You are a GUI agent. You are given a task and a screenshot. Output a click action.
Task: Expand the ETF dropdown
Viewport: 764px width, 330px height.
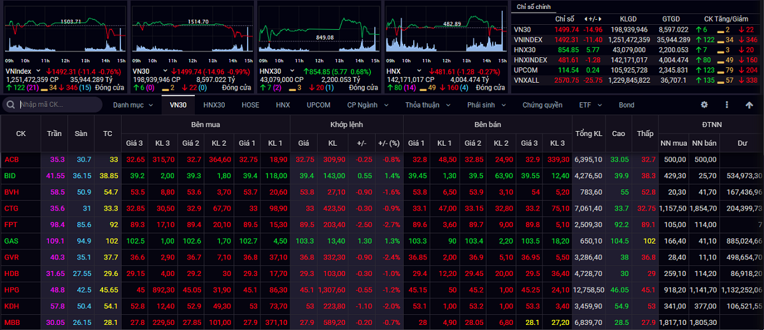590,105
